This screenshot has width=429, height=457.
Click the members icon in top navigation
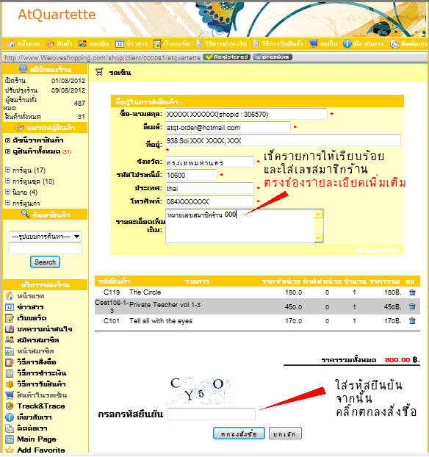click(x=82, y=44)
